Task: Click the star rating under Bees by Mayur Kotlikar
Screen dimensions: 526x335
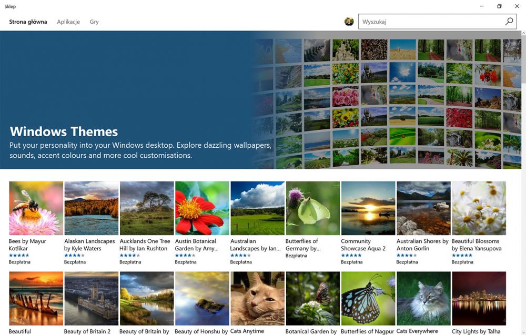Action: (x=19, y=256)
